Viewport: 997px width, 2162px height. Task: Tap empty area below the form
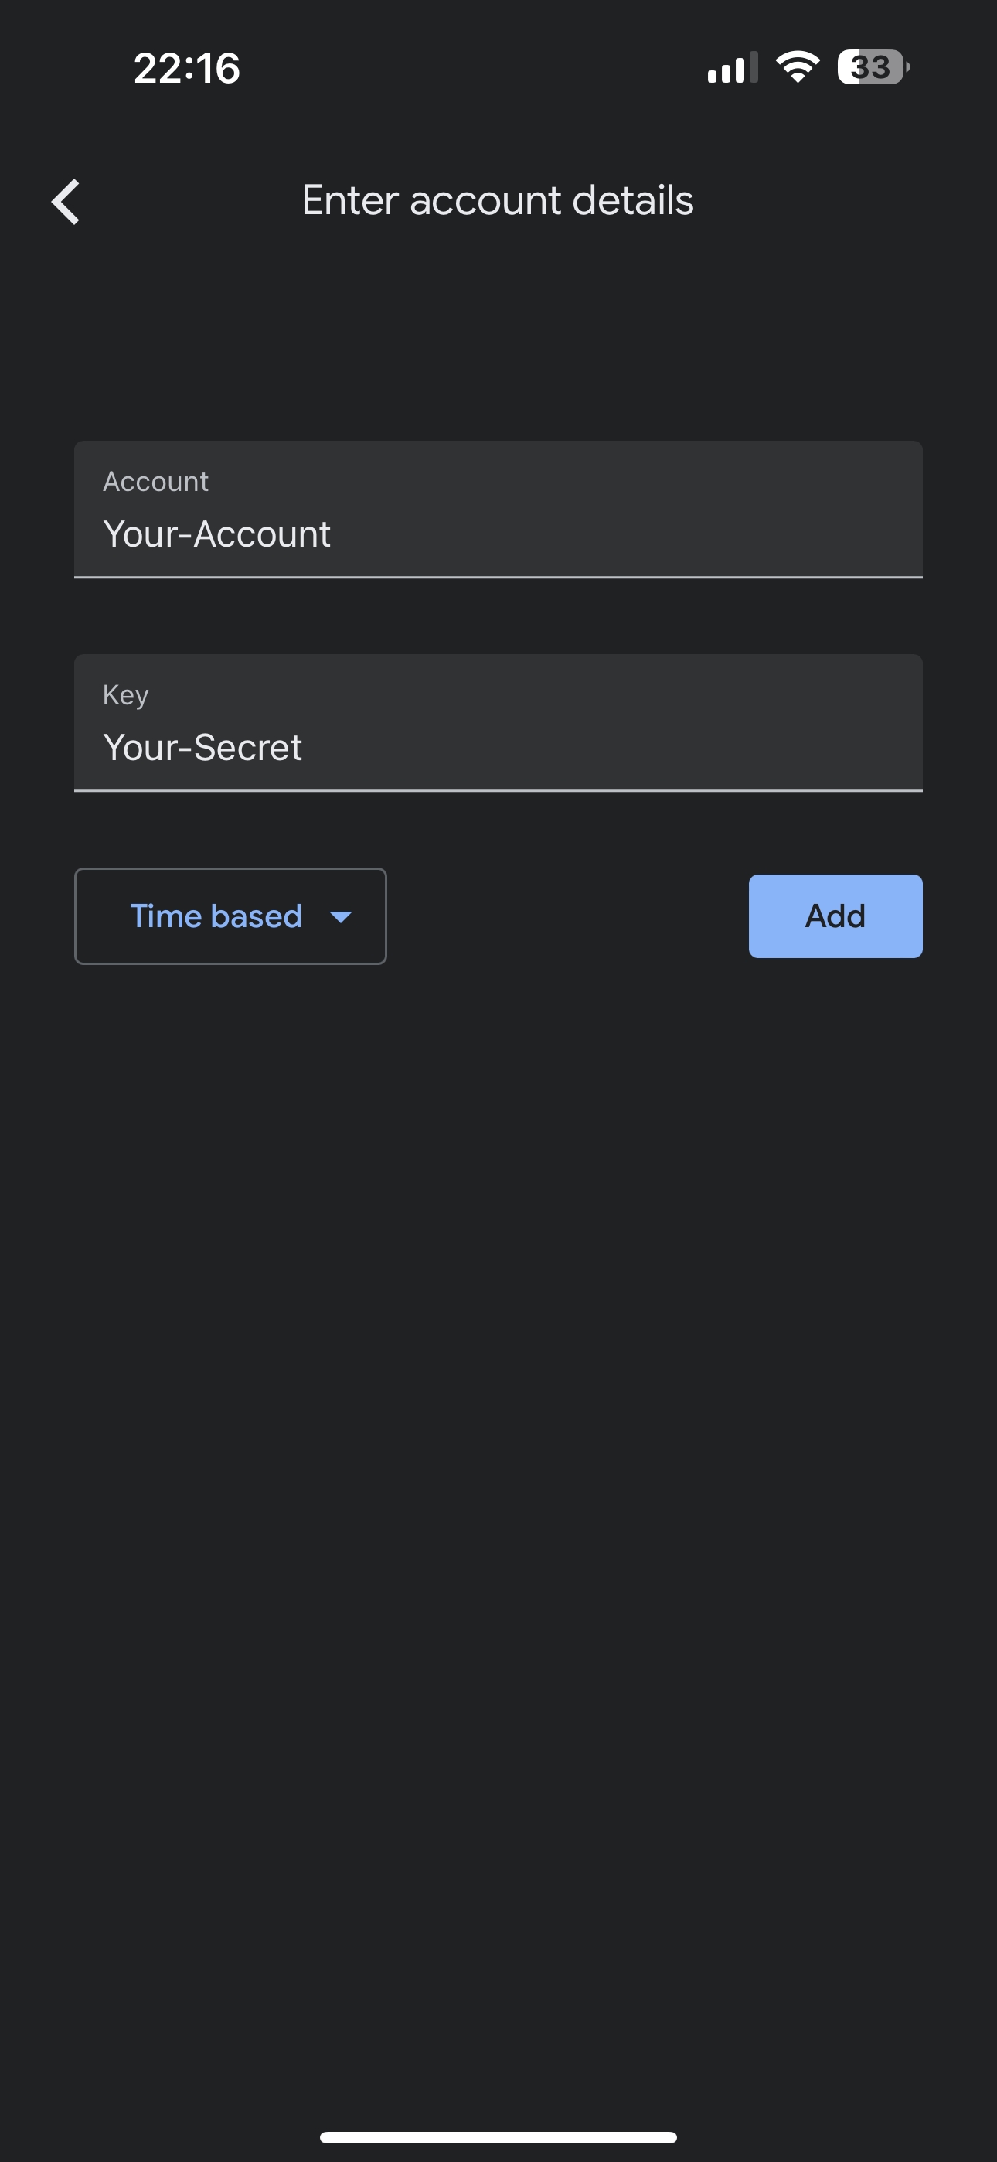coord(498,1511)
